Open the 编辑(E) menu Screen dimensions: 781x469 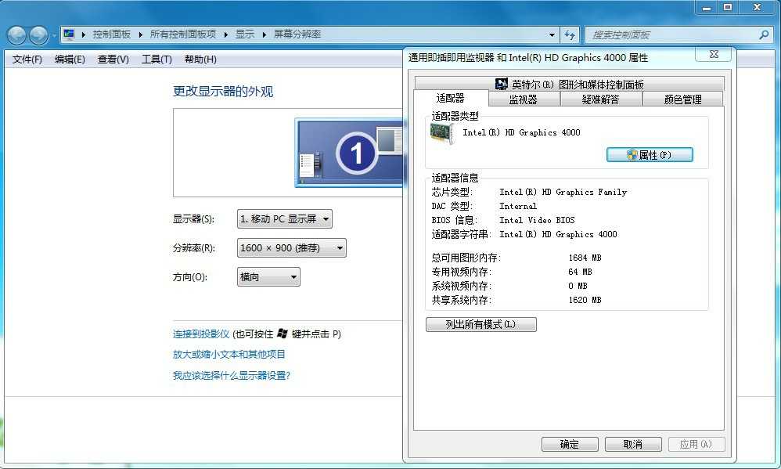[70, 60]
